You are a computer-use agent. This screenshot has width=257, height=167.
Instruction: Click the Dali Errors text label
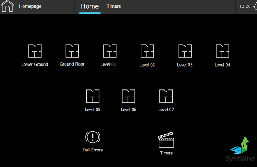click(x=93, y=150)
